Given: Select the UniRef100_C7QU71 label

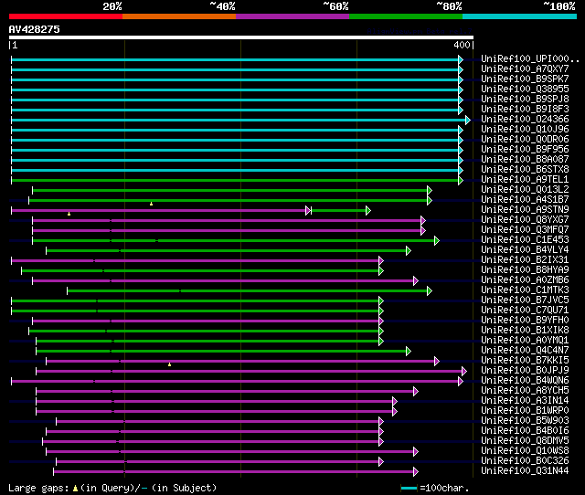Looking at the screenshot, I should pyautogui.click(x=525, y=311).
